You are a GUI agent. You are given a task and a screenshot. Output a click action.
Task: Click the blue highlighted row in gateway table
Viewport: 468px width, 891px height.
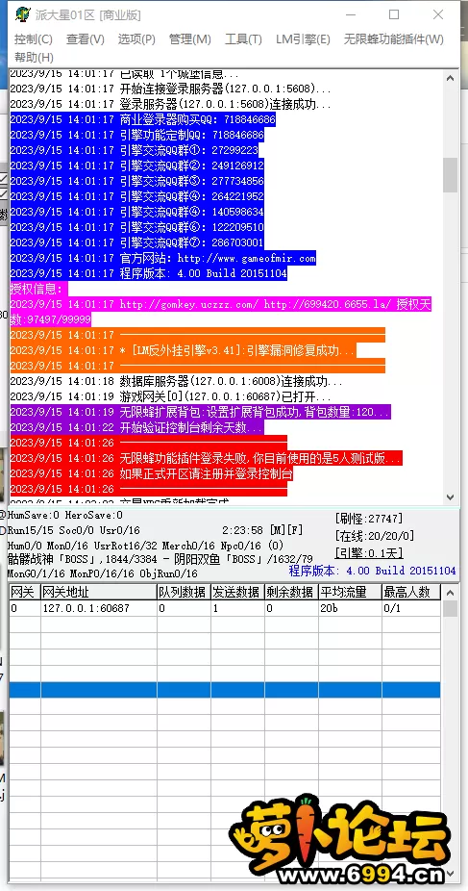point(225,689)
